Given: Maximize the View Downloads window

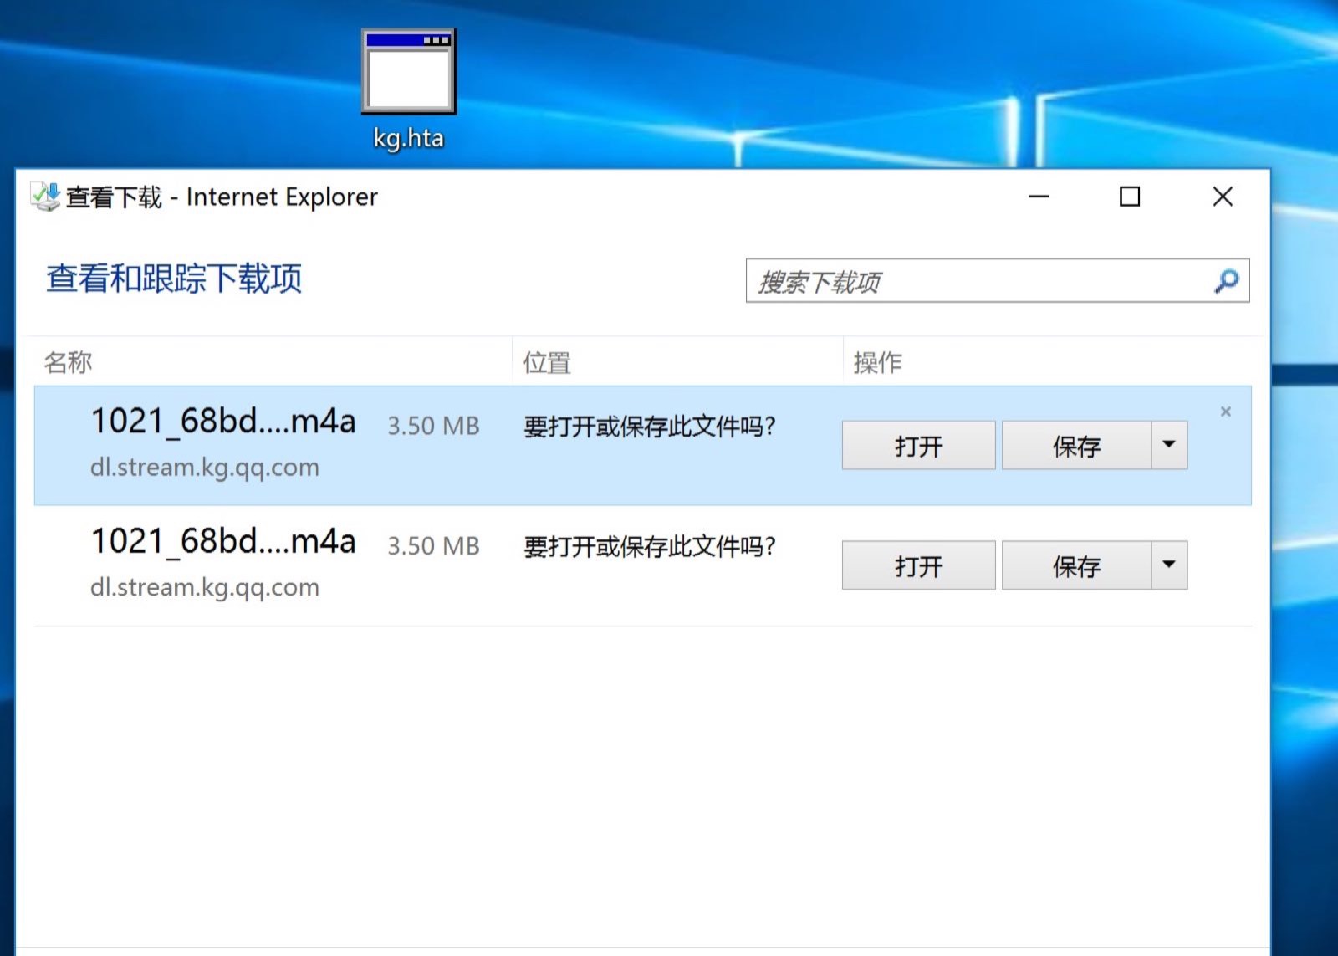Looking at the screenshot, I should 1130,197.
